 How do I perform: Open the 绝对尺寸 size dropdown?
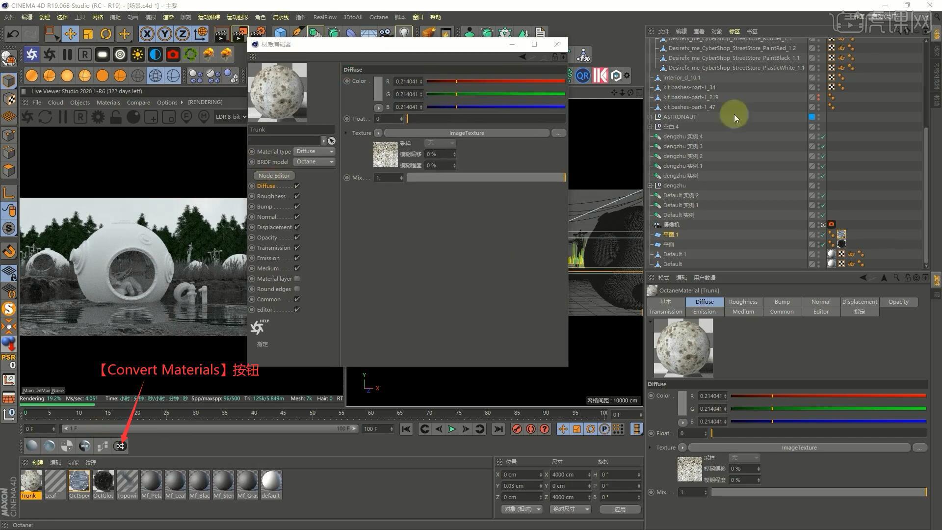[x=570, y=509]
